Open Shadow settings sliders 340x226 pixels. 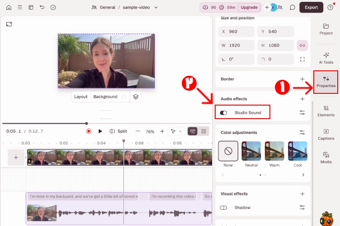pyautogui.click(x=302, y=208)
